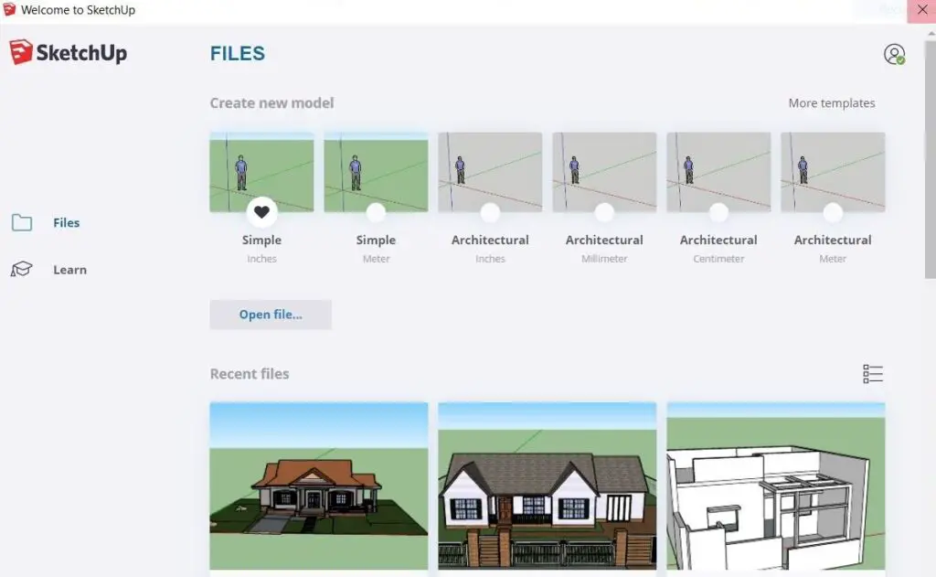Open the user account profile icon

(894, 54)
